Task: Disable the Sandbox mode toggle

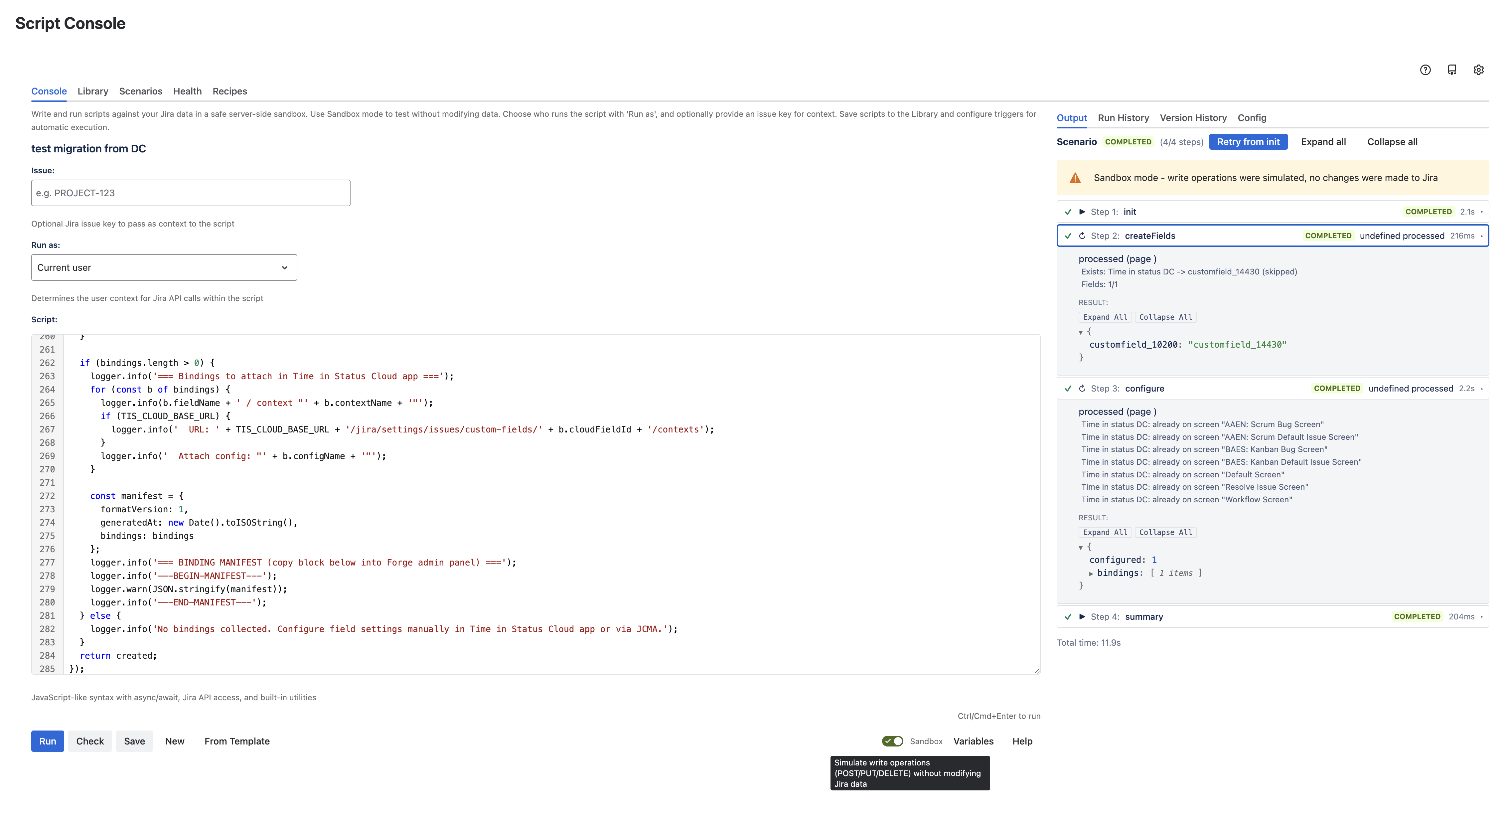Action: 892,741
